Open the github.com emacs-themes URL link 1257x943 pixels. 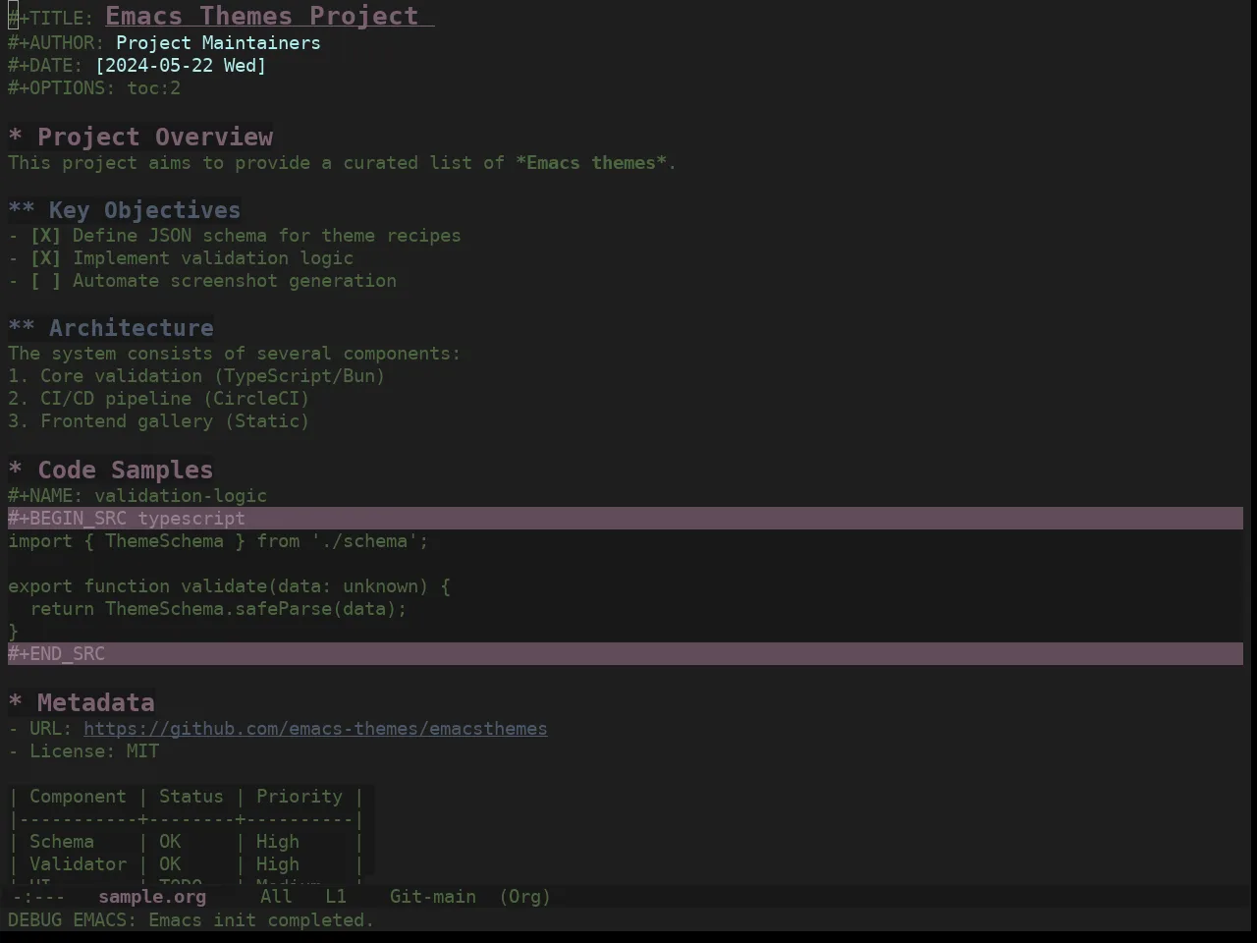coord(315,729)
